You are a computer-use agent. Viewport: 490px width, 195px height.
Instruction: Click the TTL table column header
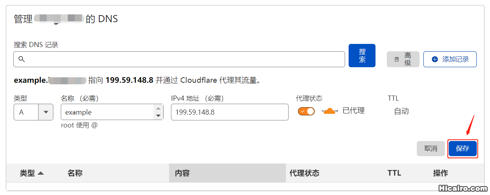point(394,173)
